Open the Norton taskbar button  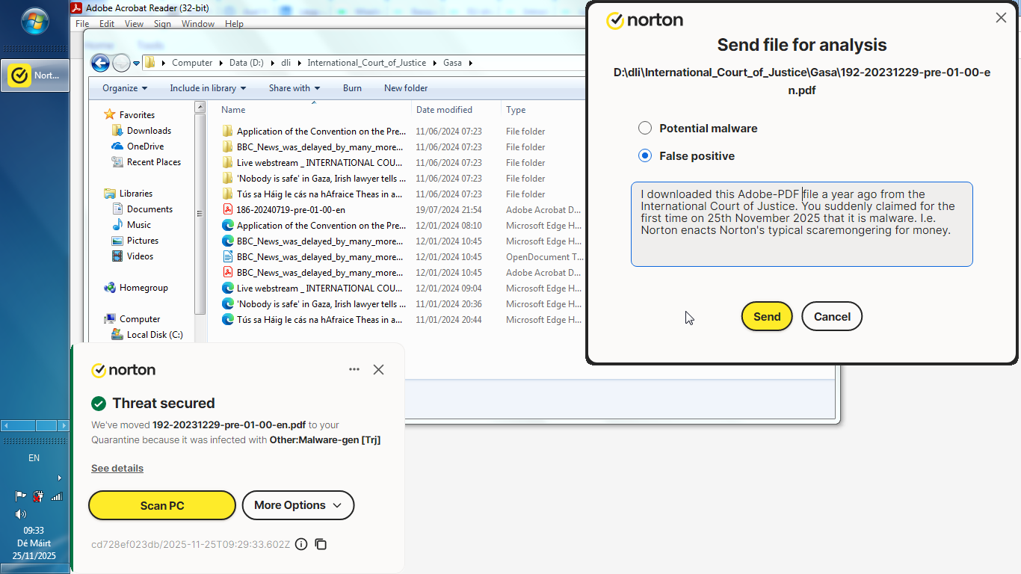tap(35, 75)
